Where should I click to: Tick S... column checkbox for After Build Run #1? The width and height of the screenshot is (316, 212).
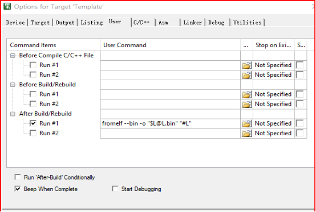click(x=299, y=123)
